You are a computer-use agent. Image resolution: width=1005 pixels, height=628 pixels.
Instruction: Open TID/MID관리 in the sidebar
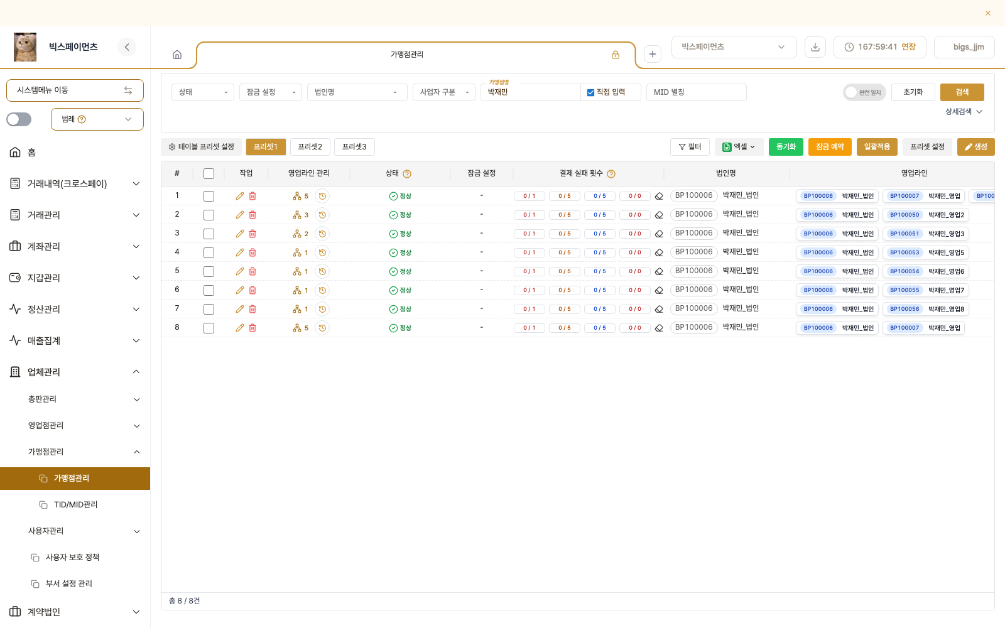point(75,504)
